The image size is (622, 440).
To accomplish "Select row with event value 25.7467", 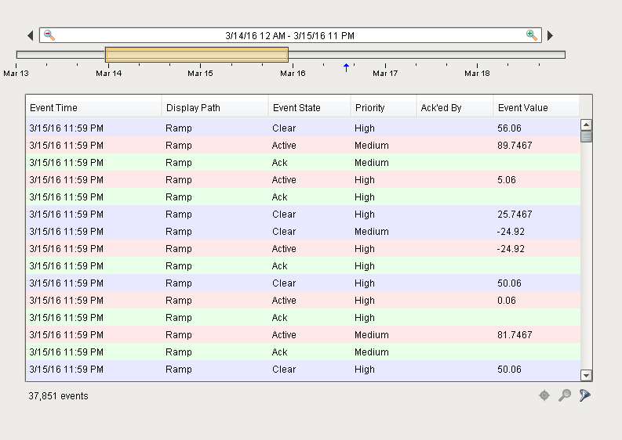I will coord(303,215).
